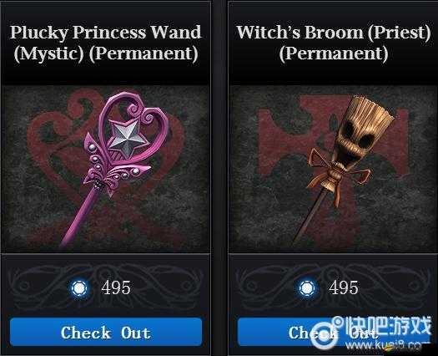This screenshot has height=356, width=438.
Task: Check out the Witch's Broom (Priest)
Action: point(332,333)
